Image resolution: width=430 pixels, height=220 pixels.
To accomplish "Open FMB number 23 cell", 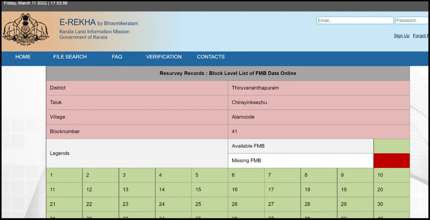I will click(137, 204).
